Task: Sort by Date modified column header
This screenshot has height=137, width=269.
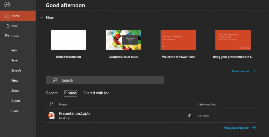Action: [207, 104]
